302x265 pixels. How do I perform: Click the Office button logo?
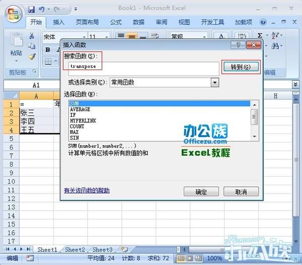[x=13, y=14]
